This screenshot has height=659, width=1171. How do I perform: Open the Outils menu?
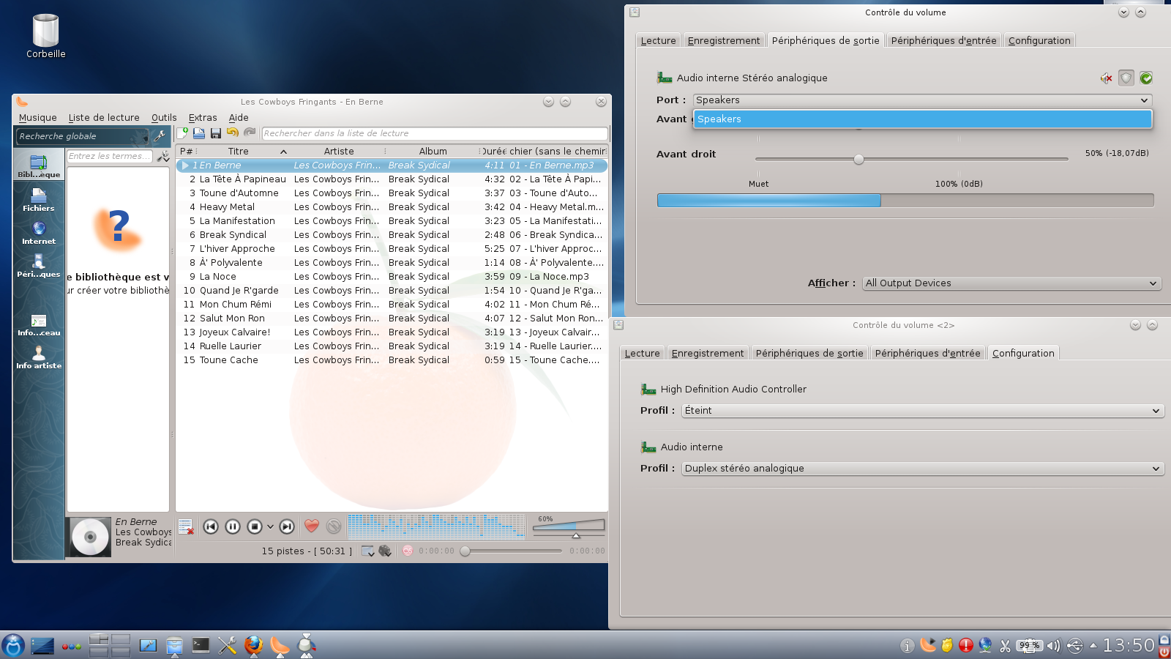(x=164, y=118)
